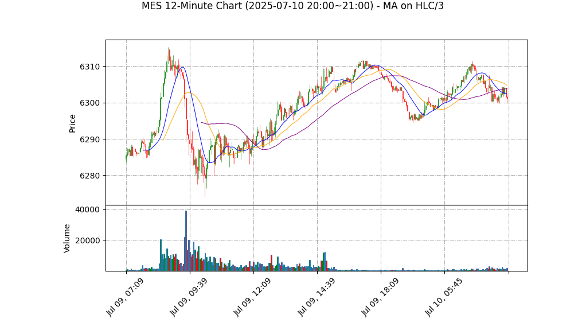
Task: Click the 40000 volume axis label
Action: (x=88, y=210)
